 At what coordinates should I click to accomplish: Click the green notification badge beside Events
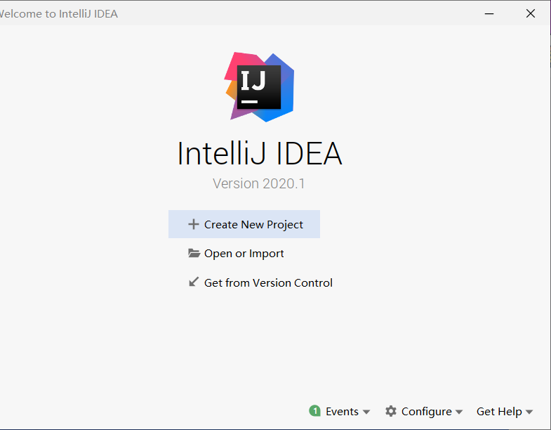pyautogui.click(x=315, y=410)
